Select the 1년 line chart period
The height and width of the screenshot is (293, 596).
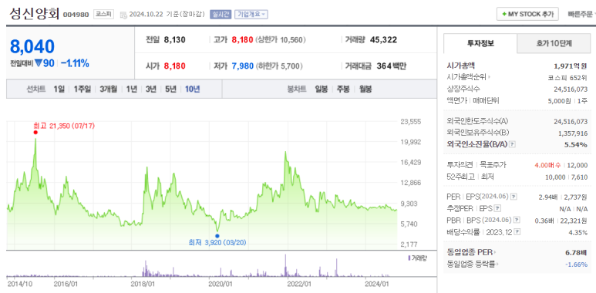pos(132,89)
